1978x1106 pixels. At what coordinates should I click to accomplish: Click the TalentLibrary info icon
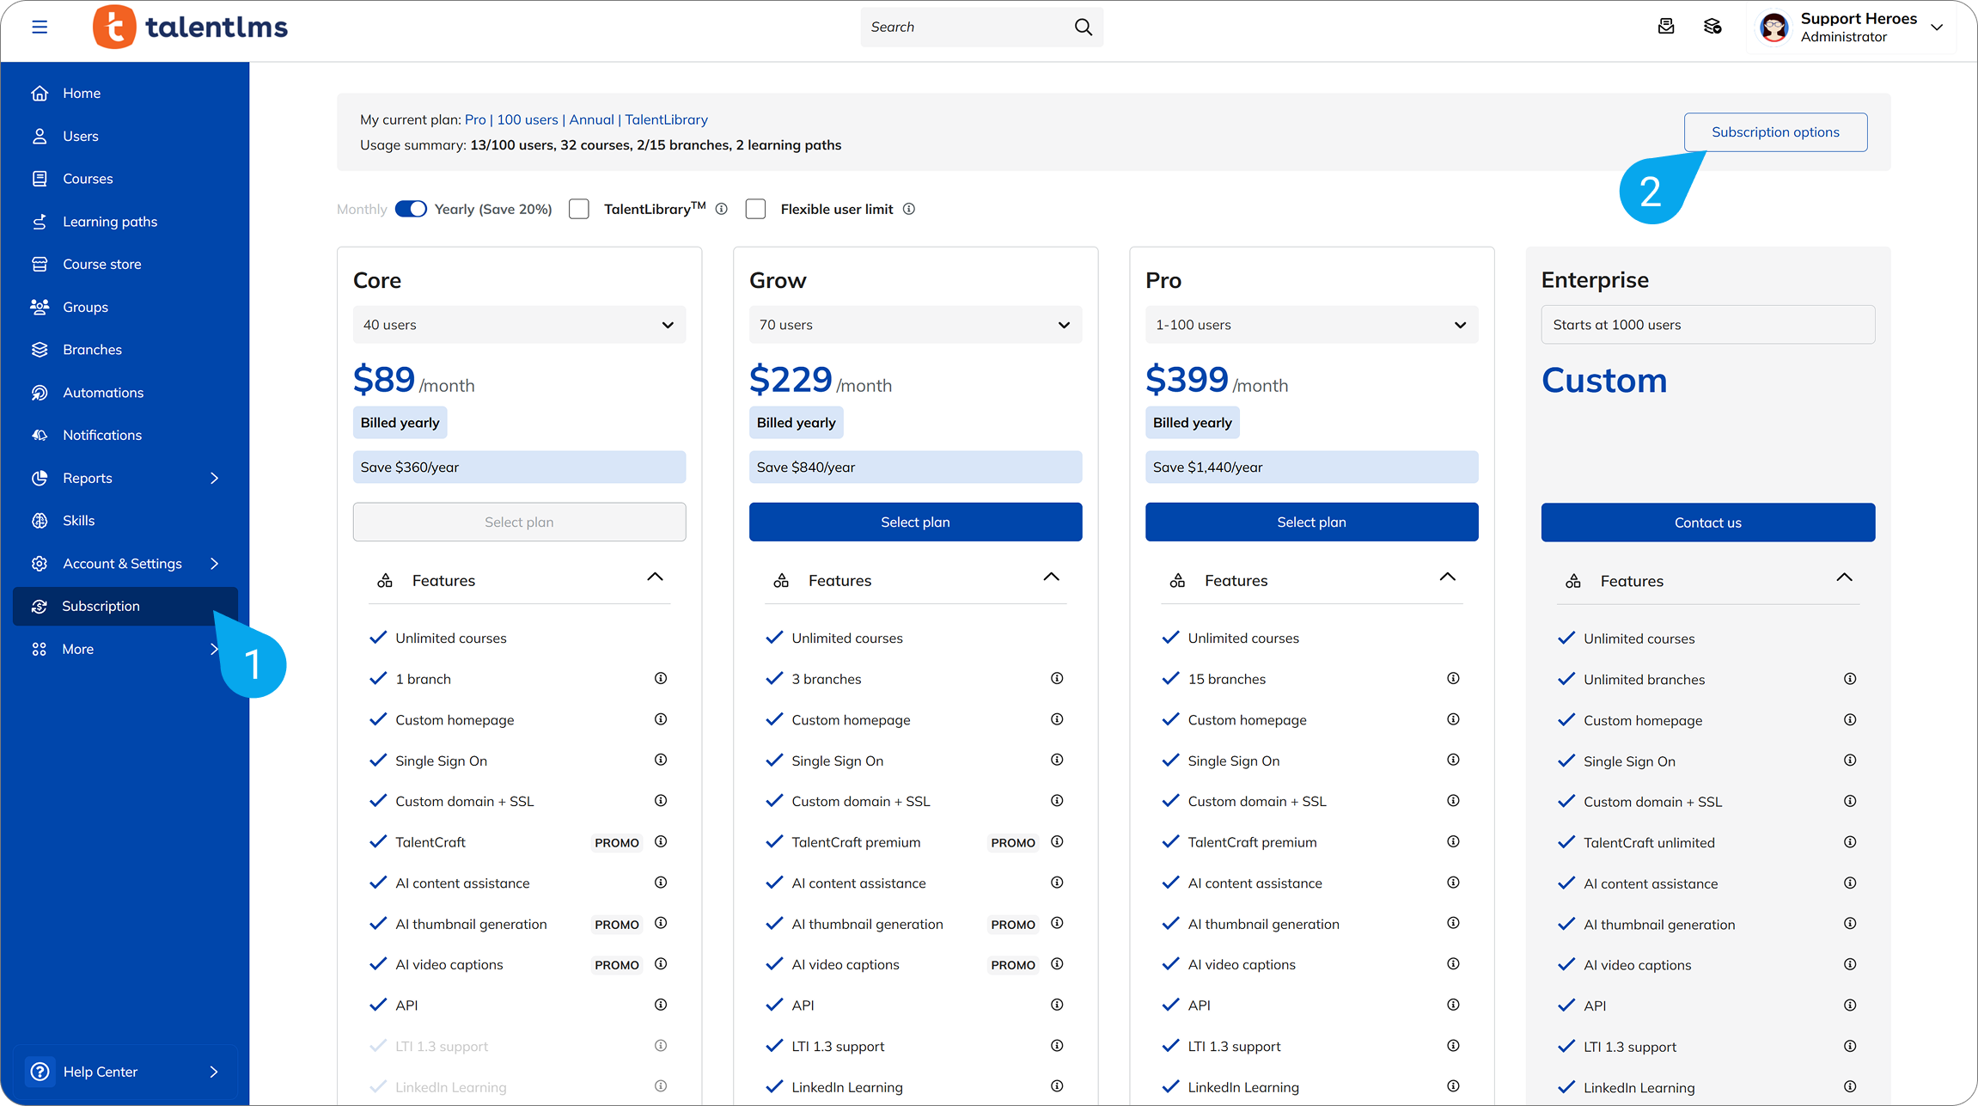722,209
